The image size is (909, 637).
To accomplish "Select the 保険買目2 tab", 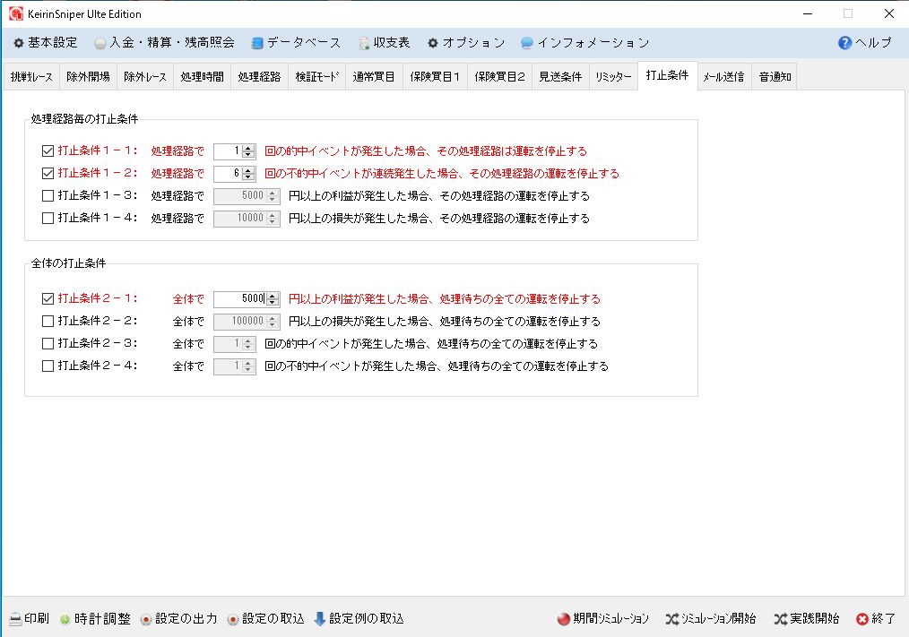I will tap(499, 76).
